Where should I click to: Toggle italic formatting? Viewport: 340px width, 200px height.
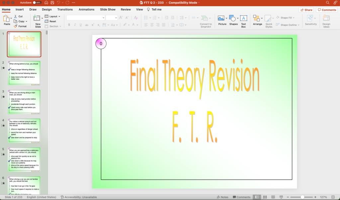pos(75,25)
